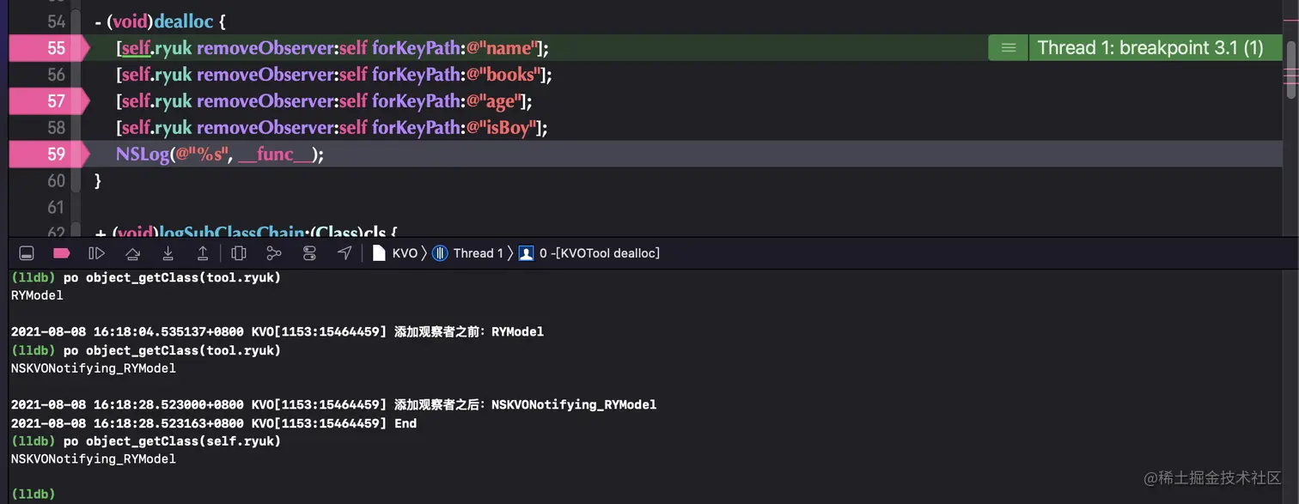The height and width of the screenshot is (504, 1299).
Task: Click the Thread 1: breakpoint 3.1 (1) annotation
Action: pos(1150,48)
